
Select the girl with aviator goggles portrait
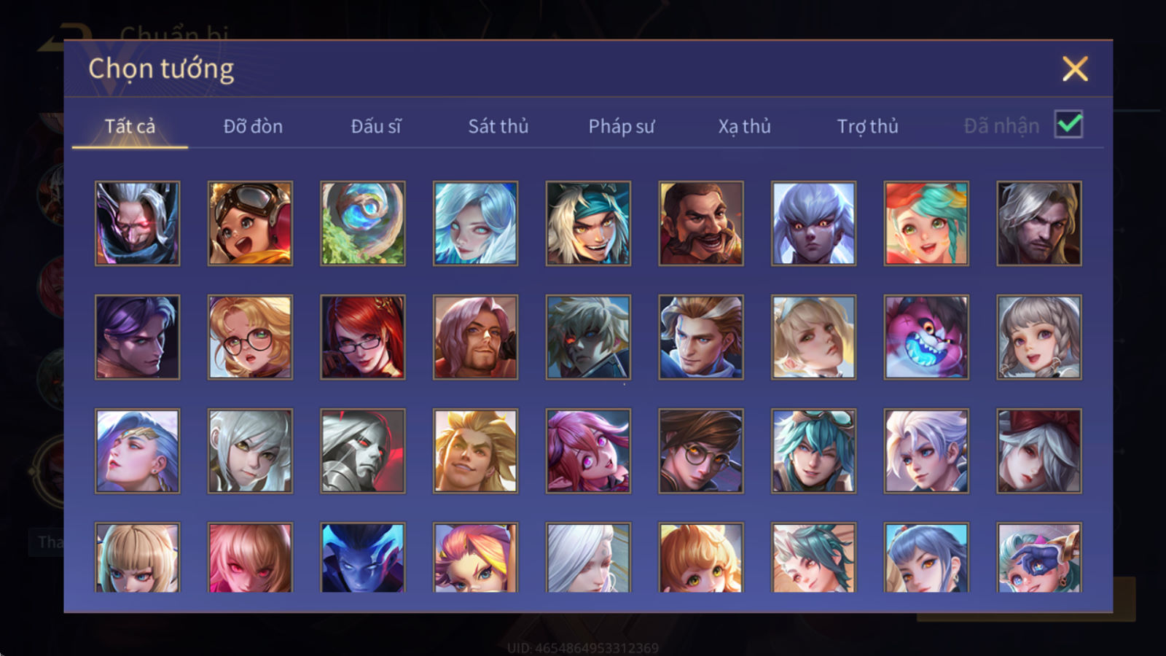coord(250,223)
